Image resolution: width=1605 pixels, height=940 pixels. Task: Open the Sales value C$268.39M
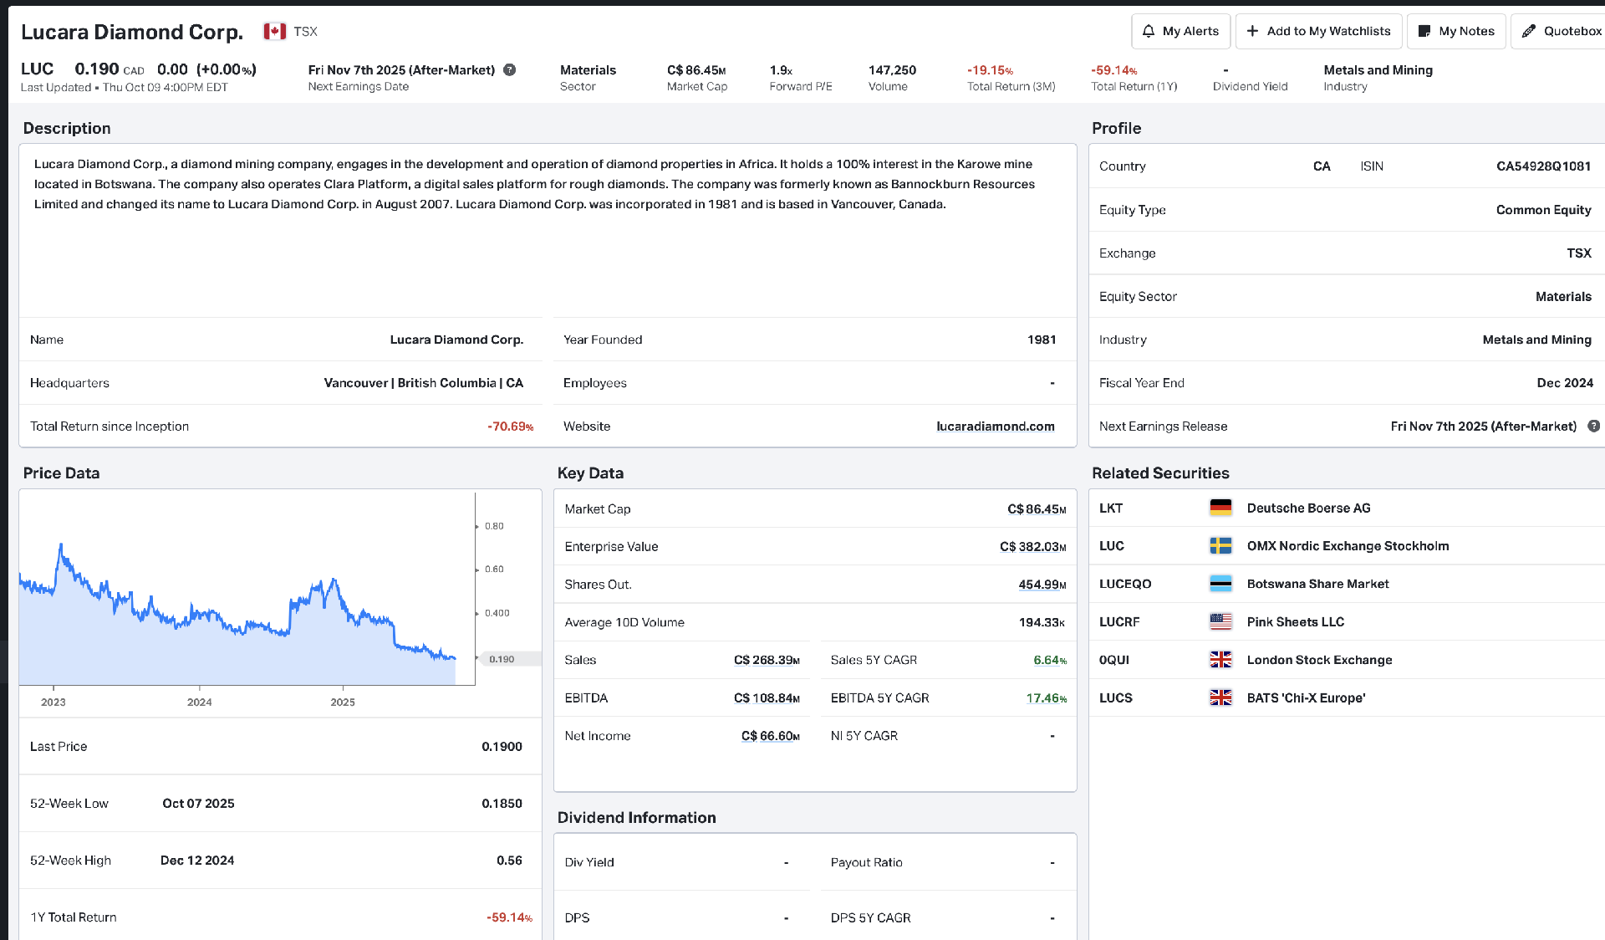tap(767, 660)
